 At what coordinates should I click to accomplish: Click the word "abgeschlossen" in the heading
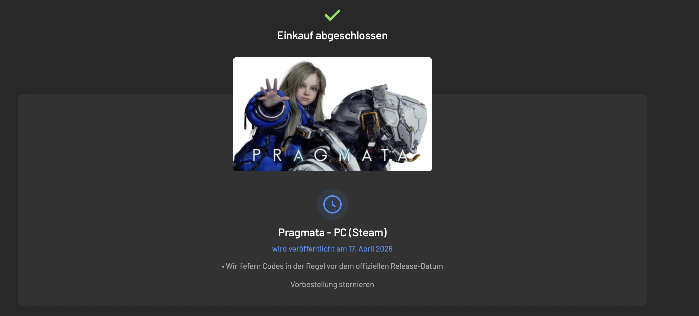pyautogui.click(x=351, y=36)
